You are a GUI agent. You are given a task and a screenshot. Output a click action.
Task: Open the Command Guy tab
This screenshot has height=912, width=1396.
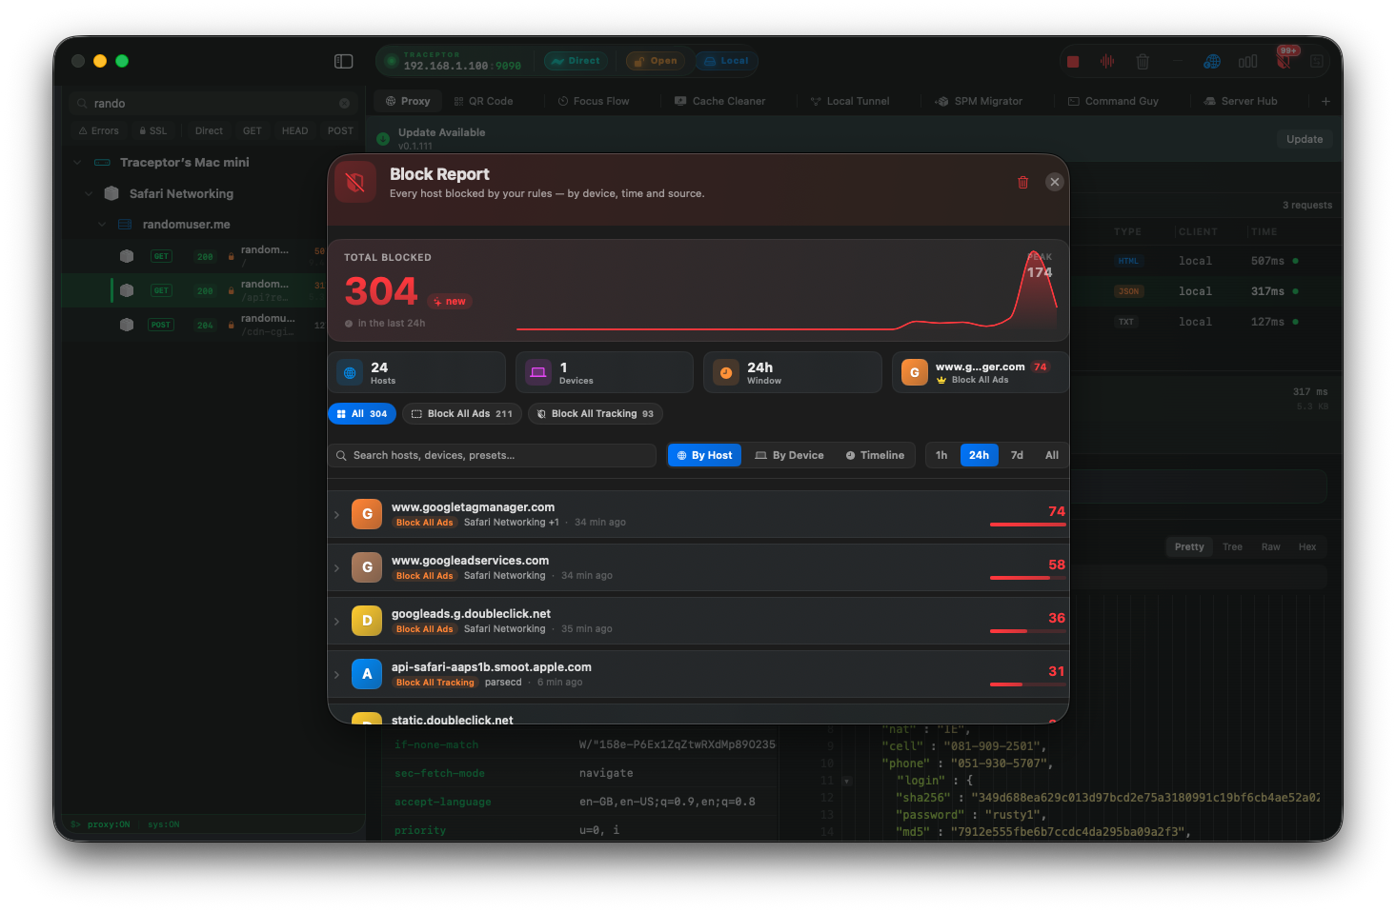(x=1113, y=101)
